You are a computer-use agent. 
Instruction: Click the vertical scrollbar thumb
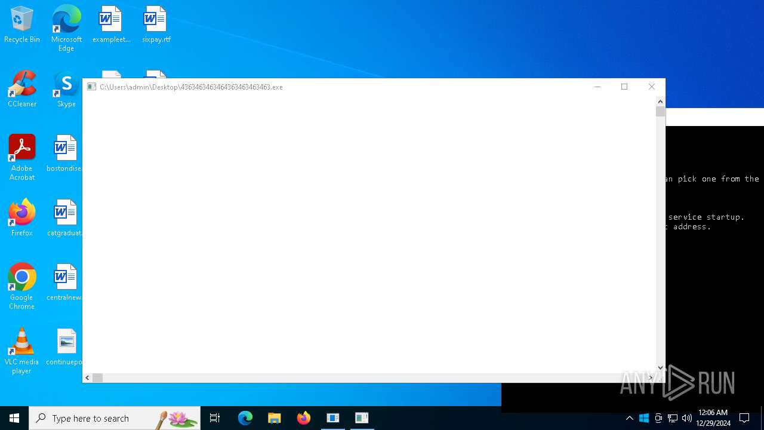click(660, 111)
